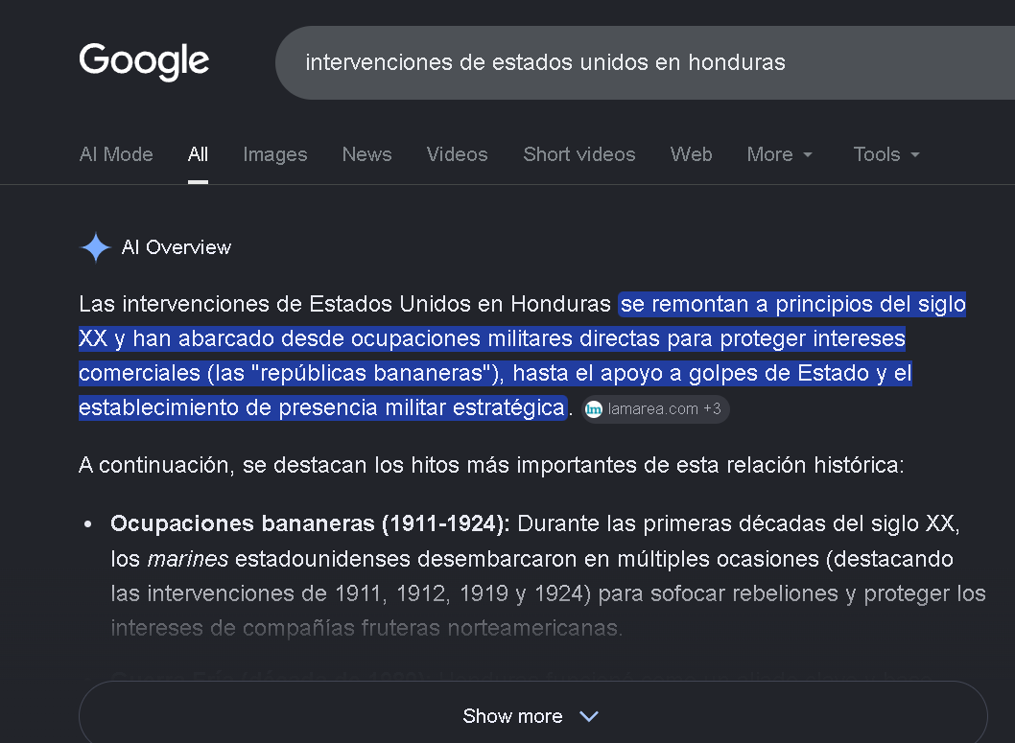Open the lamarea.com +3 sources chip
Screen dimensions: 1015x743
(655, 409)
